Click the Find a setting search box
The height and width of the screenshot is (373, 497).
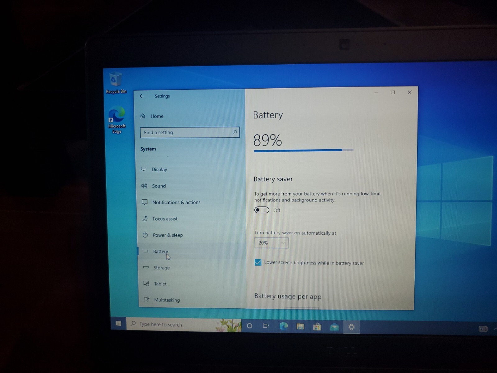pyautogui.click(x=190, y=132)
